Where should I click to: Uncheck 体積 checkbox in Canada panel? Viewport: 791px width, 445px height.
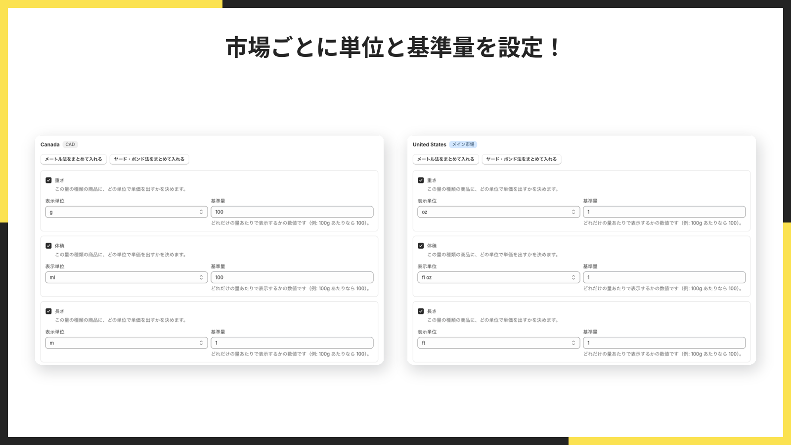pos(48,246)
